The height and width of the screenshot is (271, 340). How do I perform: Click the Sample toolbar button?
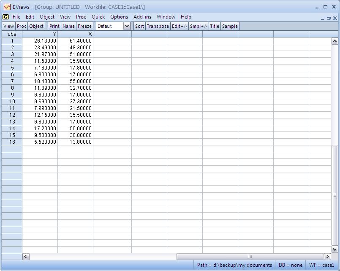click(x=230, y=26)
